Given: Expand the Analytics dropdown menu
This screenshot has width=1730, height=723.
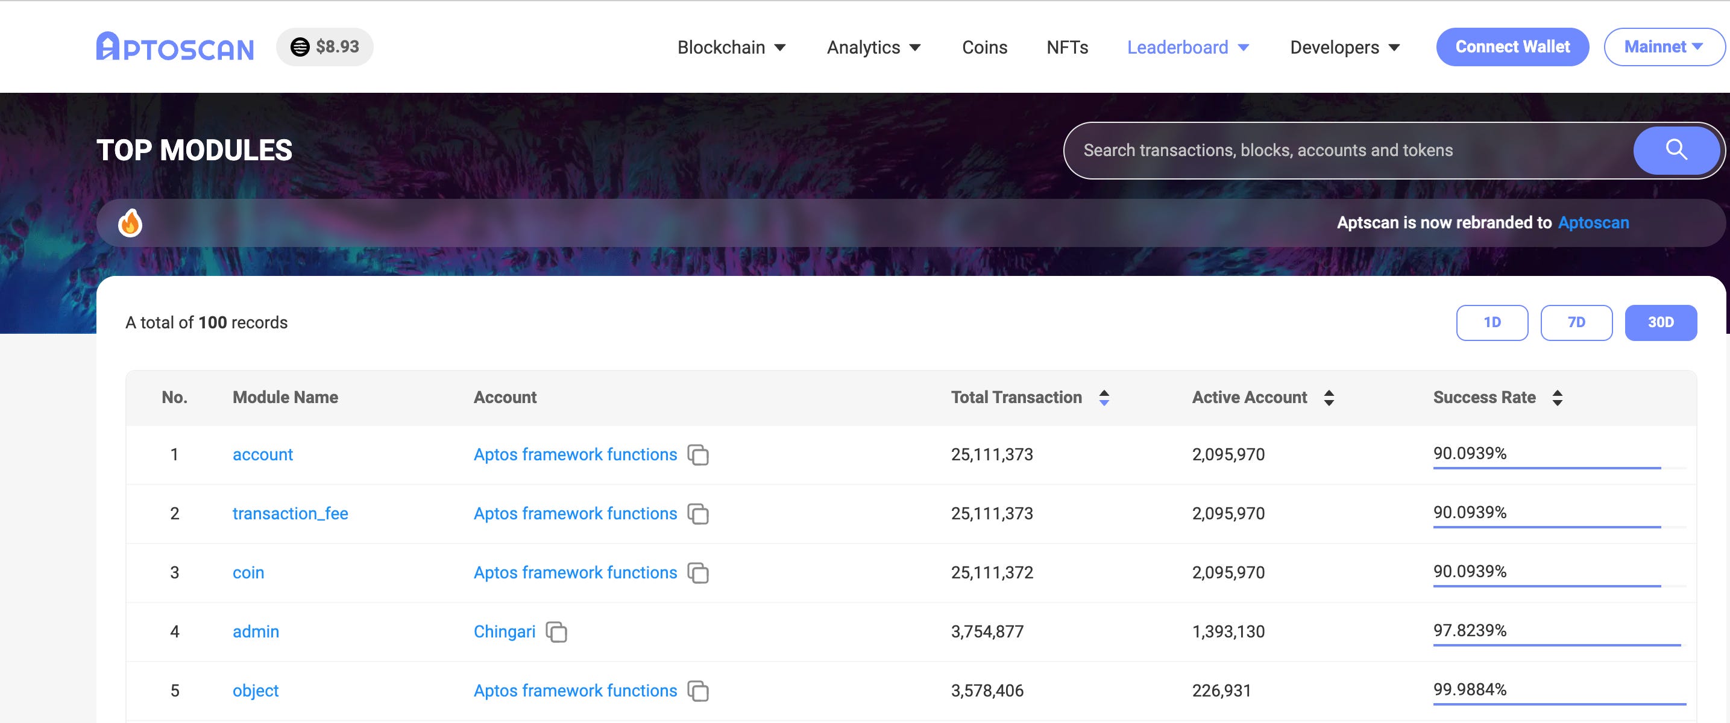Looking at the screenshot, I should (873, 47).
